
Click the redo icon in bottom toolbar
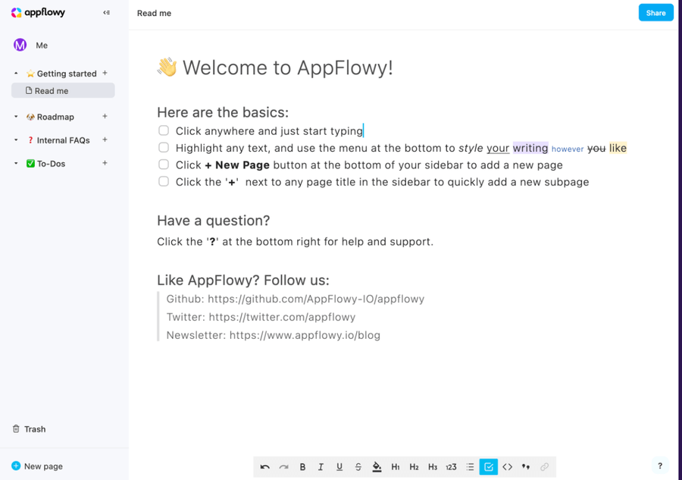[283, 467]
